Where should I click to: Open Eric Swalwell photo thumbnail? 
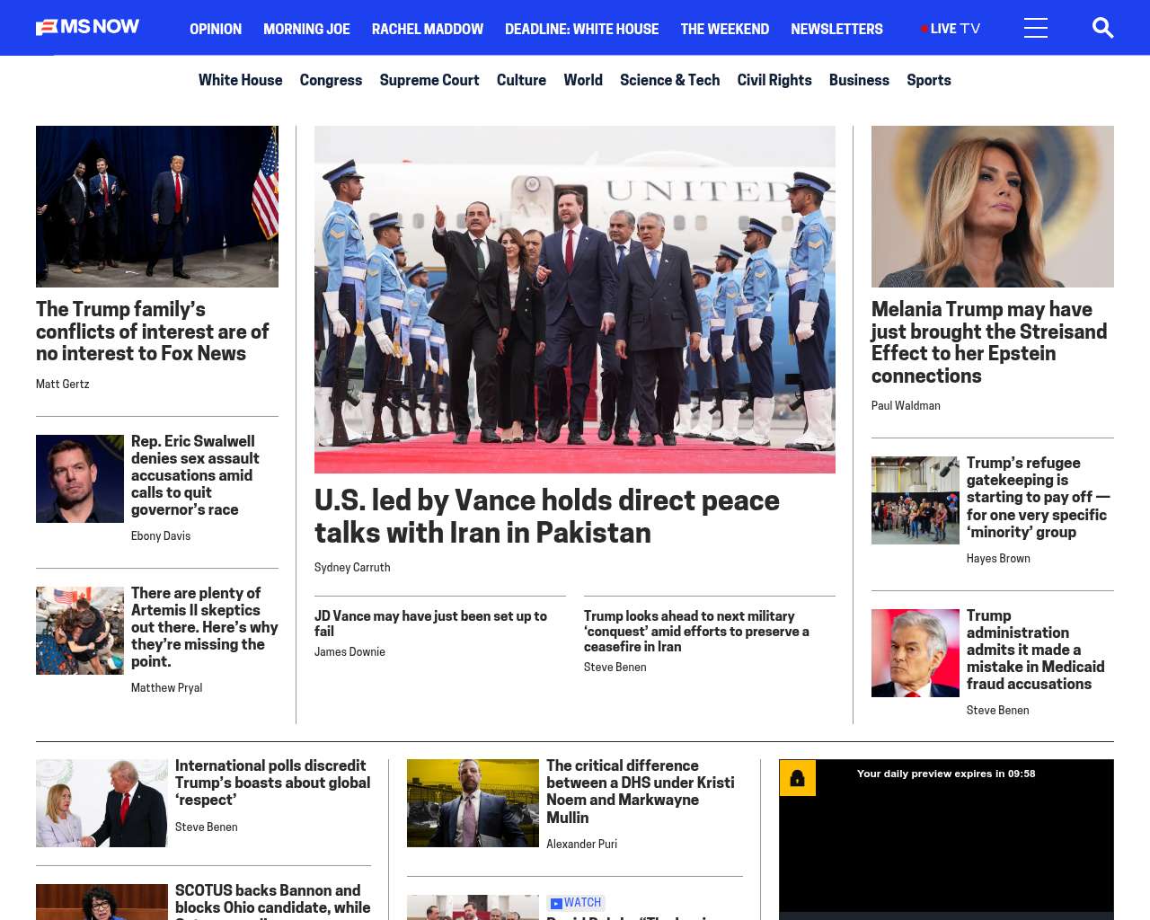(x=80, y=479)
